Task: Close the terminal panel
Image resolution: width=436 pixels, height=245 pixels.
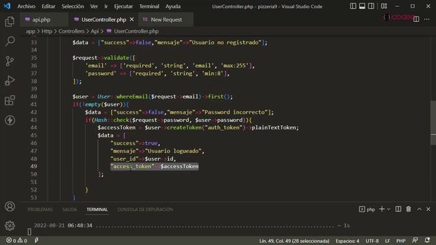Action: click(x=429, y=209)
